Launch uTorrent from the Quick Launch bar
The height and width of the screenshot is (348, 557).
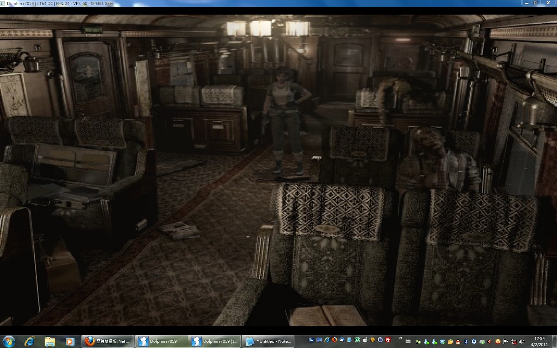tap(357, 340)
